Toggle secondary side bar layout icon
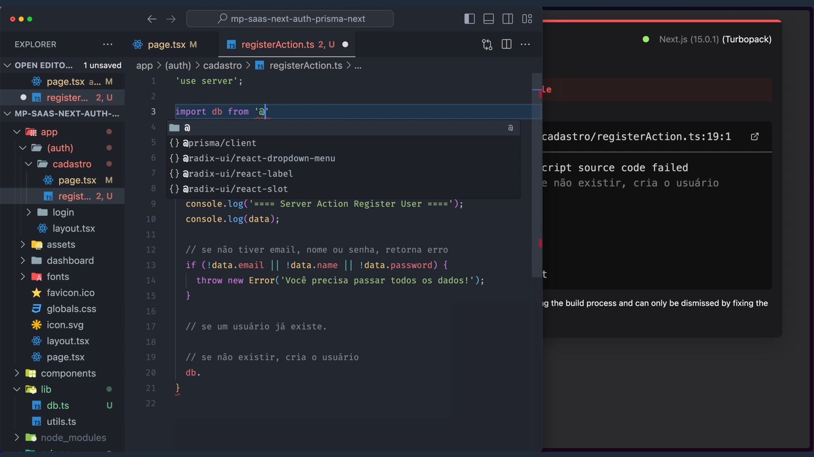 (x=507, y=19)
